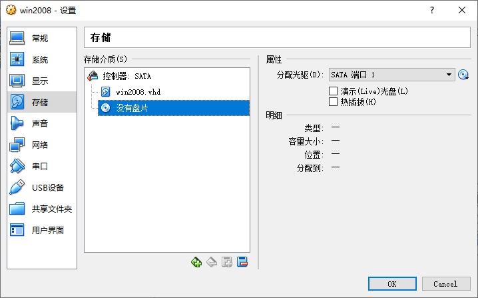478x298 pixels.
Task: Click the 存储 disk icon in sidebar
Action: coord(17,102)
